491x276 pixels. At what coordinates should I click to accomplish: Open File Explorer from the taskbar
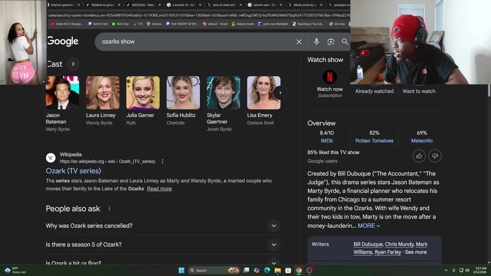tap(277, 270)
